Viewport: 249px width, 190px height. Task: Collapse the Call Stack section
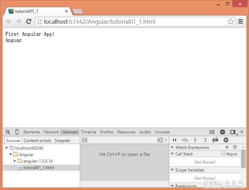172,154
